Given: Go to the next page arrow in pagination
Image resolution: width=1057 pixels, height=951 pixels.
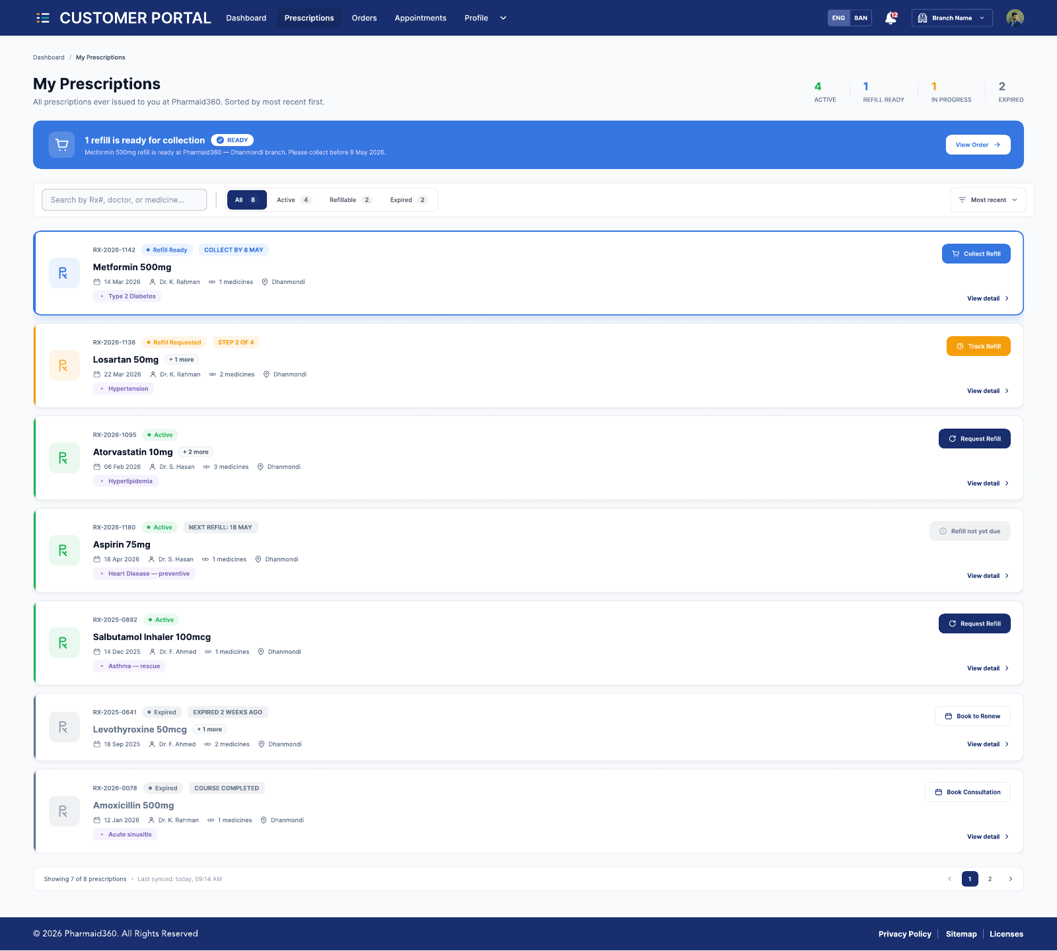Looking at the screenshot, I should pos(1010,879).
